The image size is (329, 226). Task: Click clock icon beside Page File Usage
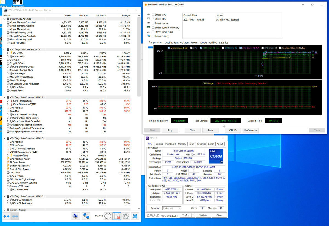click(x=8, y=43)
